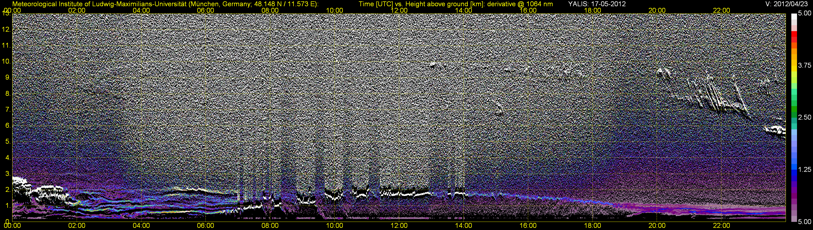Select the 10 km height axis label
This screenshot has width=813, height=230.
point(6,61)
